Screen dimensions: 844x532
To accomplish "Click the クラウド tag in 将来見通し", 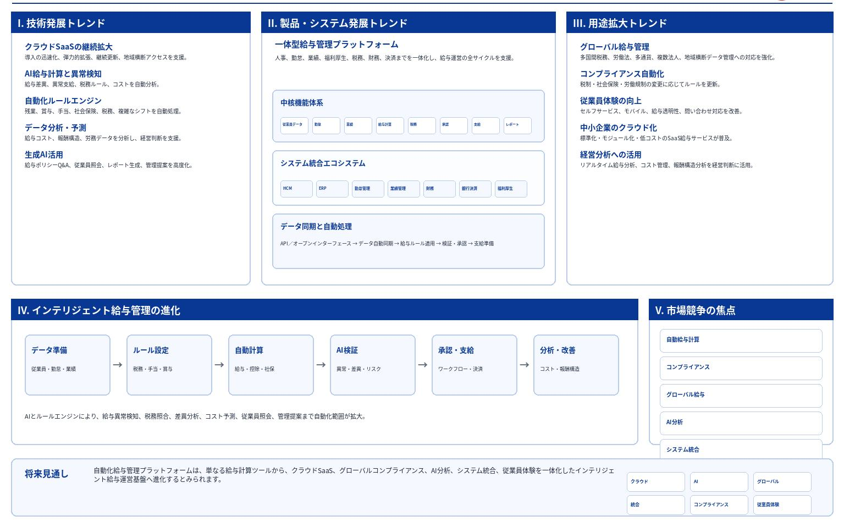I will click(x=656, y=481).
